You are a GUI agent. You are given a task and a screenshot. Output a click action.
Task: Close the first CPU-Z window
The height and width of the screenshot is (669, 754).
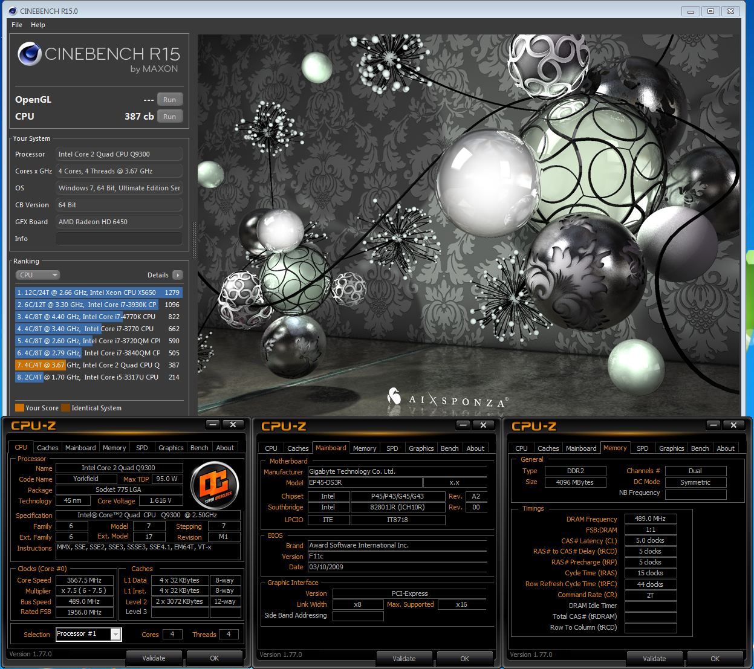tap(233, 425)
